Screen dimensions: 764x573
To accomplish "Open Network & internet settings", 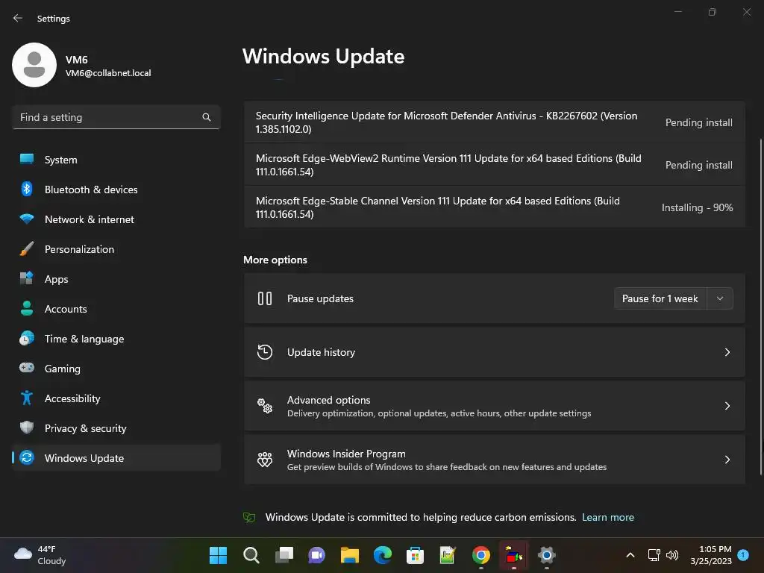I will tap(116, 219).
